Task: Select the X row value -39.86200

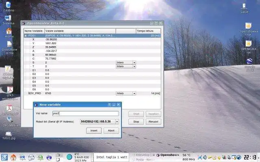Action: [51, 39]
